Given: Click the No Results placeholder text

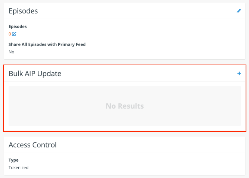Looking at the screenshot, I should click(x=124, y=106).
